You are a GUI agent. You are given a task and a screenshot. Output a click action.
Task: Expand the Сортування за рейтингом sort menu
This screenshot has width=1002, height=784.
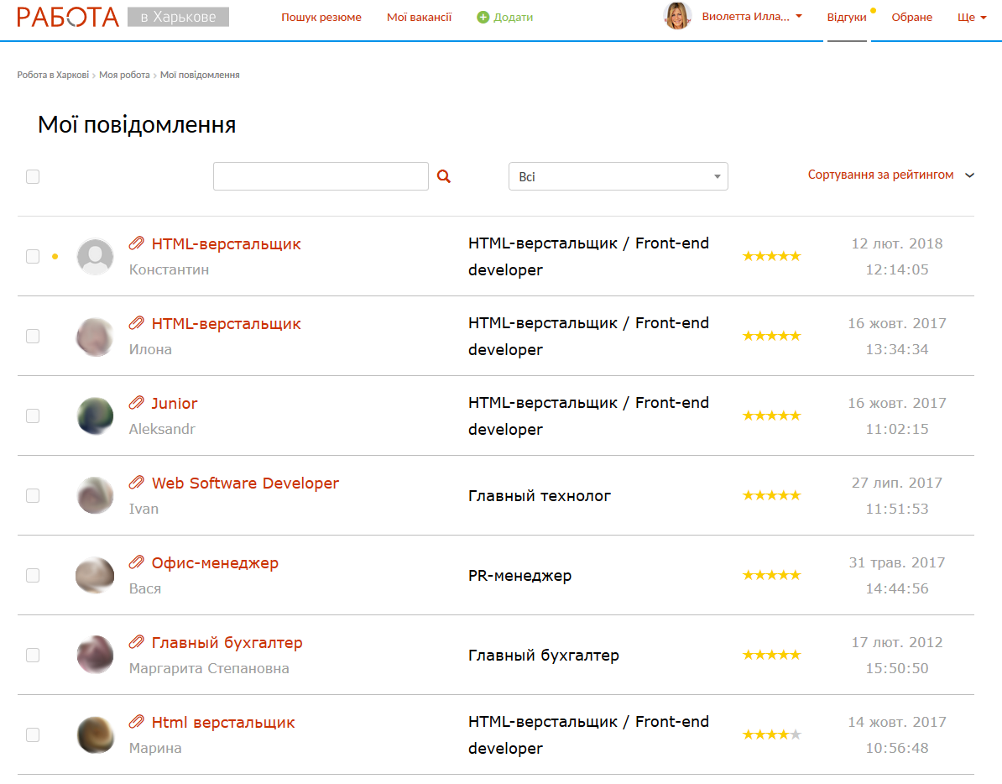pos(890,175)
